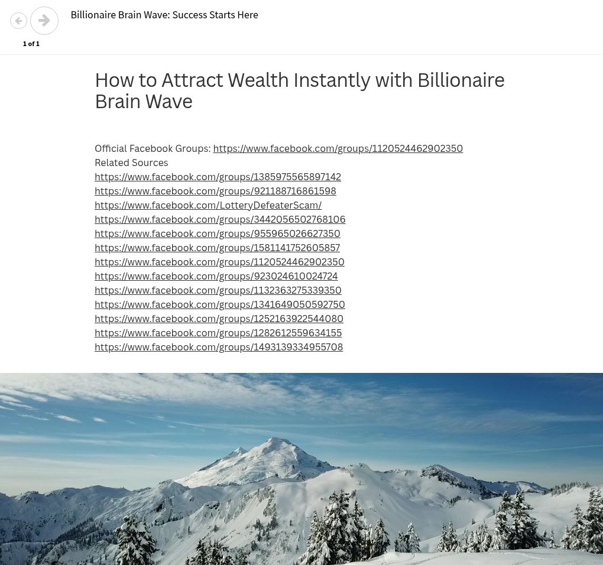Click the next page arrow icon
This screenshot has width=603, height=565.
(44, 21)
